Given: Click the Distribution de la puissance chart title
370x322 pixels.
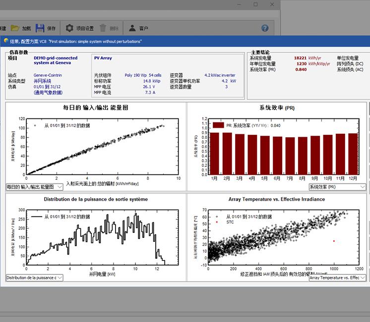Looking at the screenshot, I should coord(96,199).
